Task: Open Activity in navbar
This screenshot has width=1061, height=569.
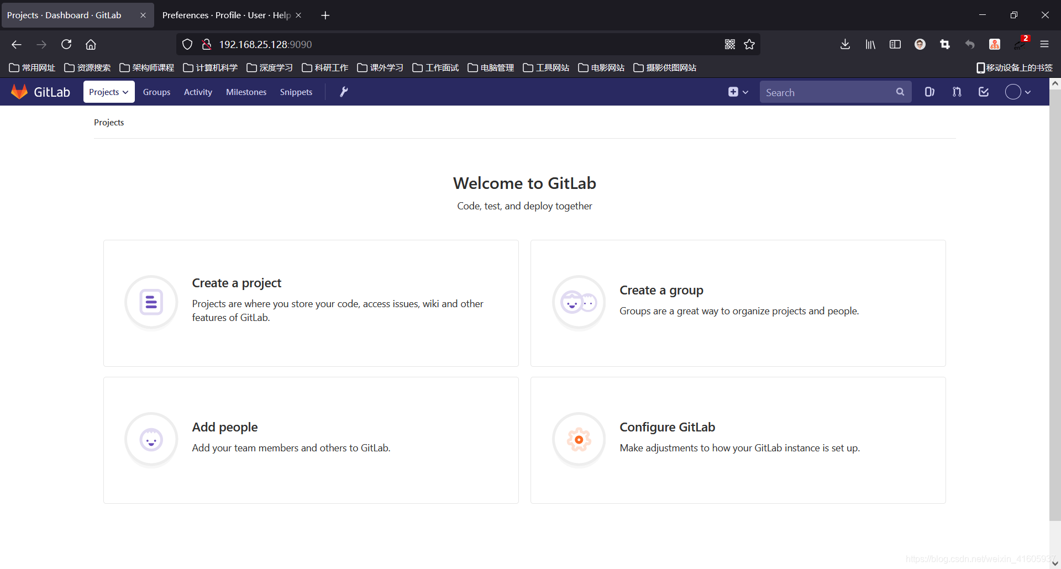Action: point(198,92)
